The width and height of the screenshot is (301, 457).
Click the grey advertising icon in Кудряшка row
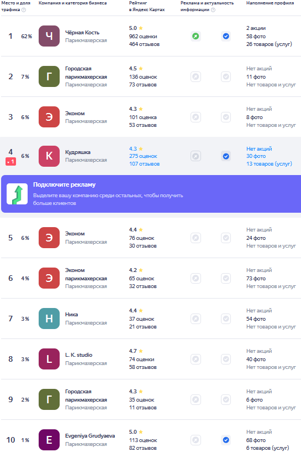pyautogui.click(x=196, y=156)
